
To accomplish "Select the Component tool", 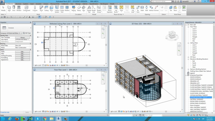I will pyautogui.click(x=27, y=8).
